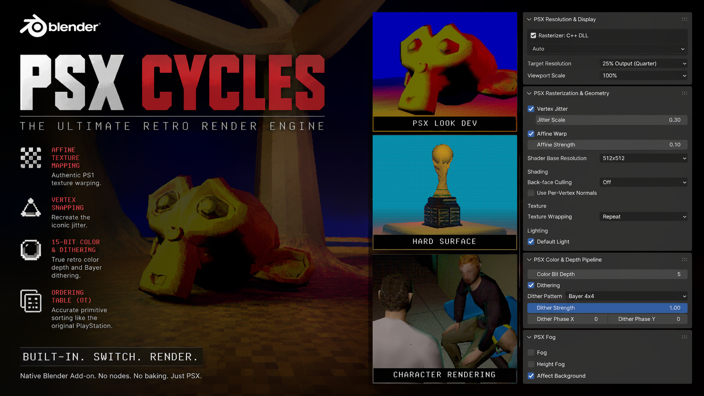Click the ordering table icon
704x396 pixels.
[31, 301]
